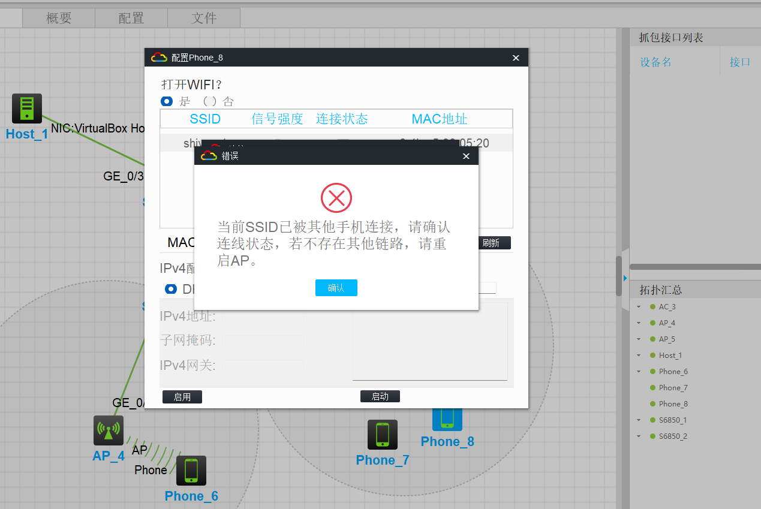Open the 文件 tab
The width and height of the screenshot is (761, 509).
[204, 18]
